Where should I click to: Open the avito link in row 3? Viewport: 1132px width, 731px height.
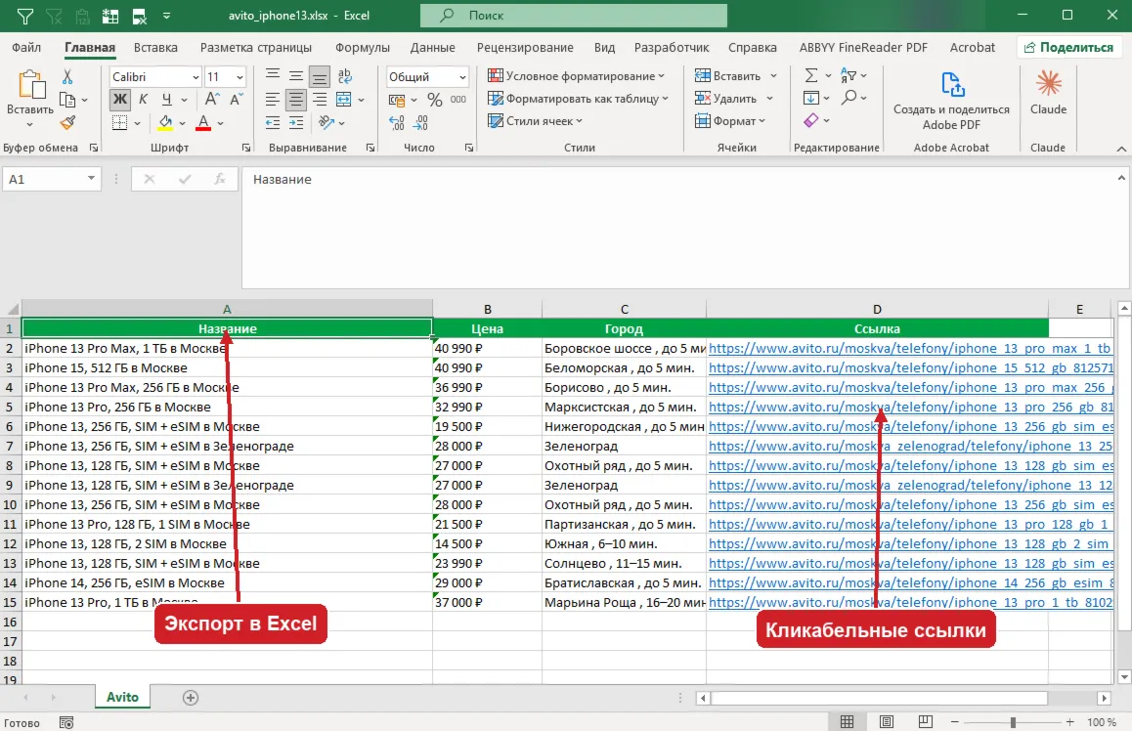(911, 368)
